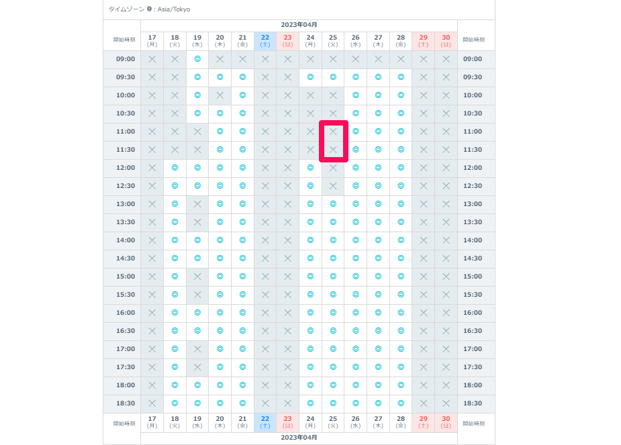This screenshot has height=445, width=621.
Task: Choose the 10:00 available slot on April 26
Action: (x=356, y=95)
